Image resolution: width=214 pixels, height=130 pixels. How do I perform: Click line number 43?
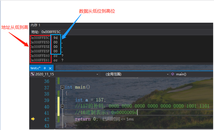pos(47,126)
